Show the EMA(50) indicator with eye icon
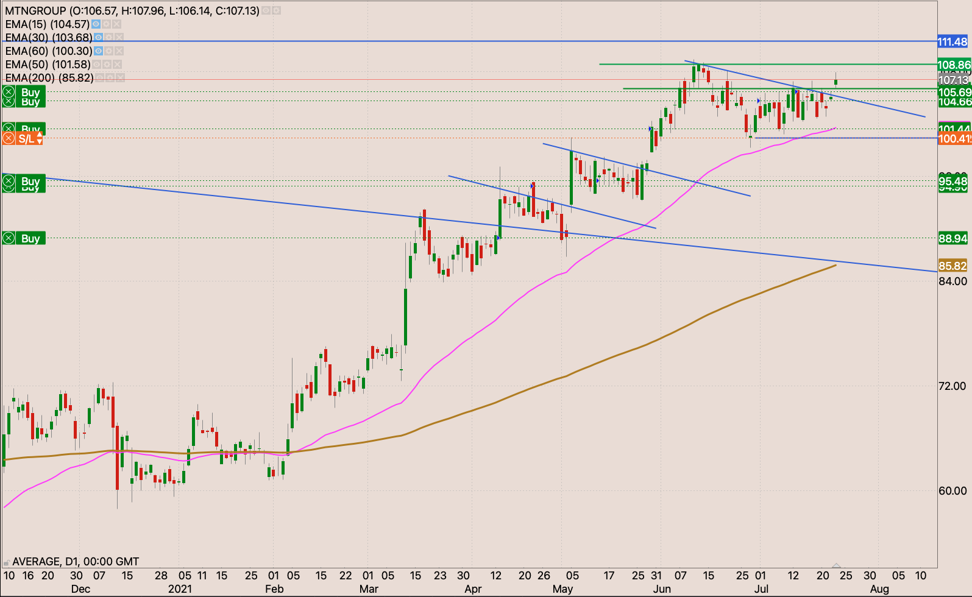 click(97, 65)
